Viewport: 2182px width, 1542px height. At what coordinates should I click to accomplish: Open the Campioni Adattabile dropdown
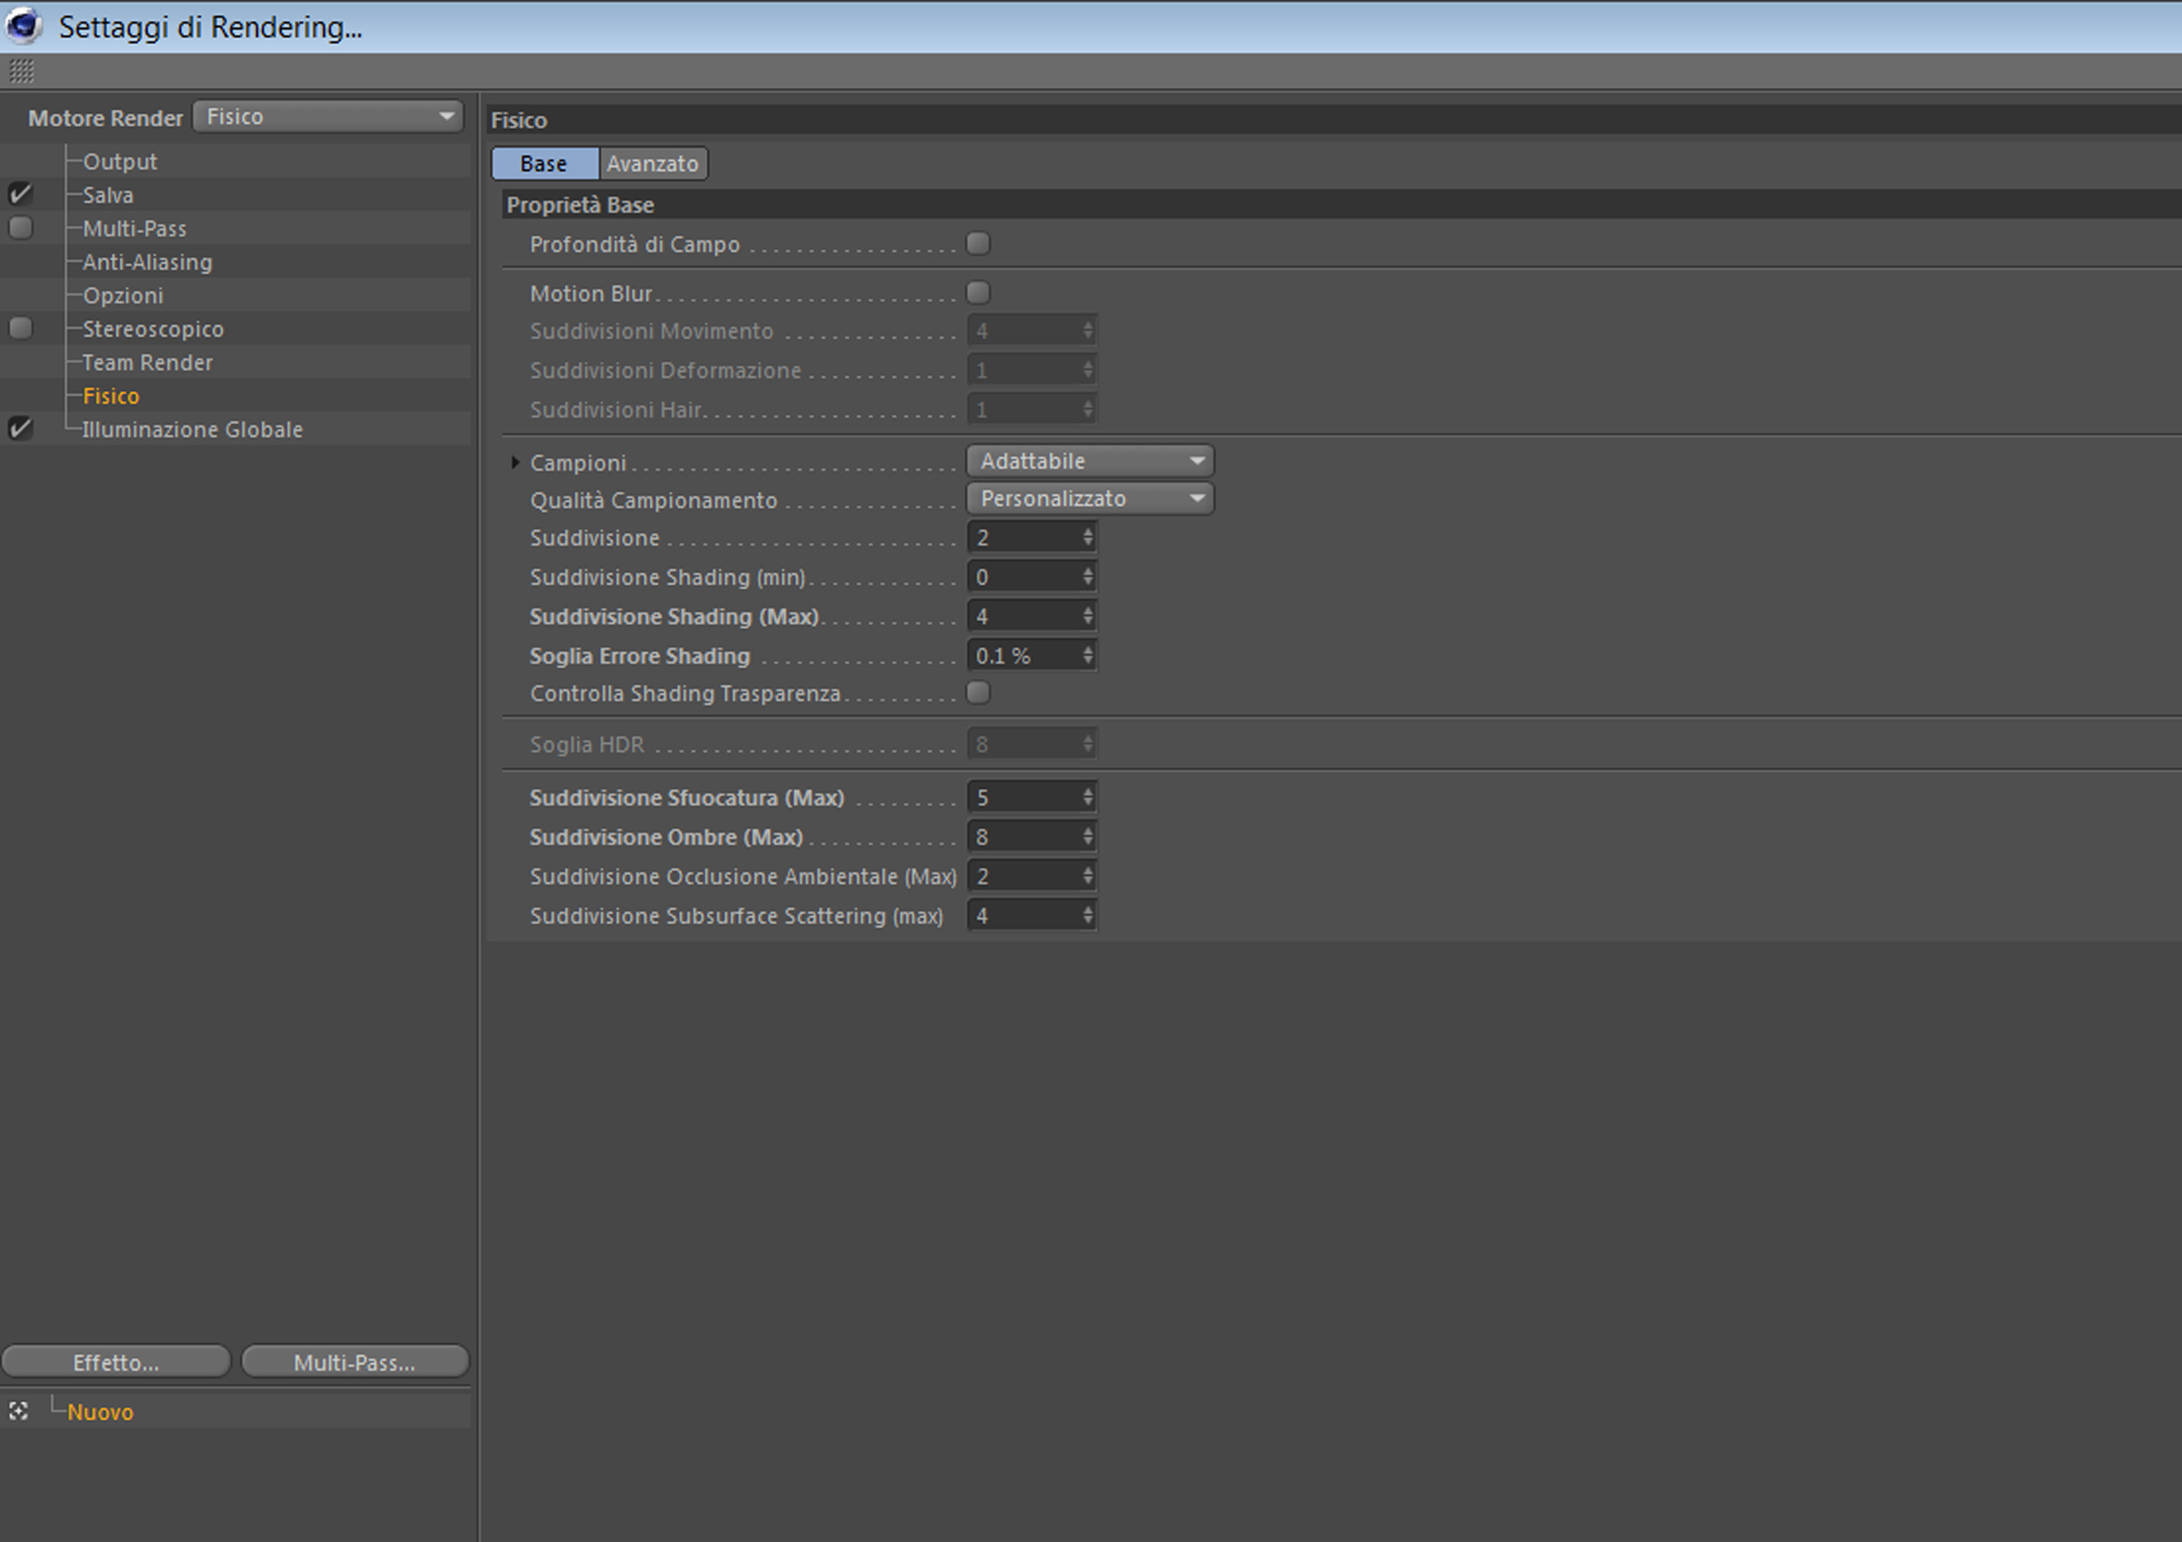tap(1089, 461)
